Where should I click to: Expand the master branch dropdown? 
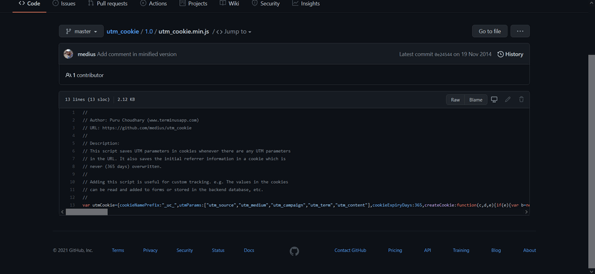[x=81, y=32]
